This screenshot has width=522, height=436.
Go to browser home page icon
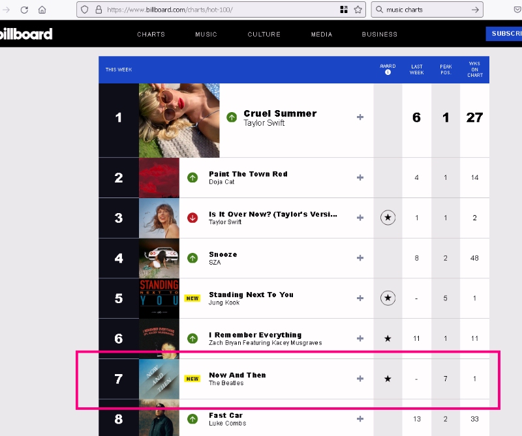point(42,10)
